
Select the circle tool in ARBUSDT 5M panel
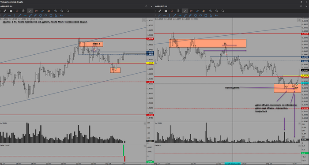pyautogui.click(x=41, y=15)
